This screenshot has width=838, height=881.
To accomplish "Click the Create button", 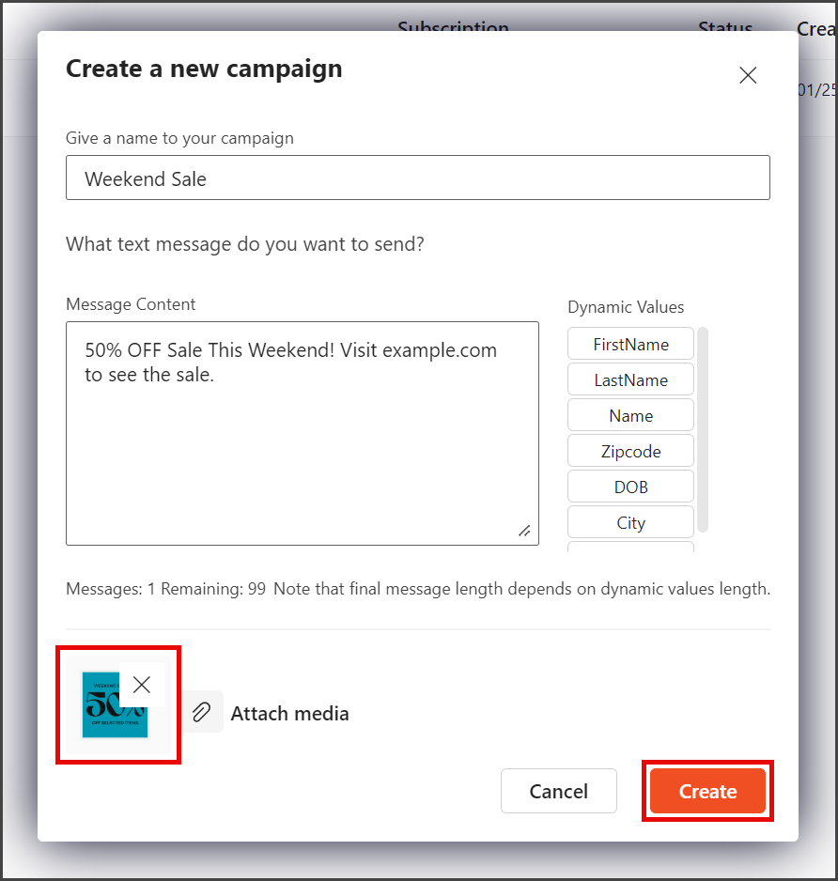I will (x=707, y=791).
